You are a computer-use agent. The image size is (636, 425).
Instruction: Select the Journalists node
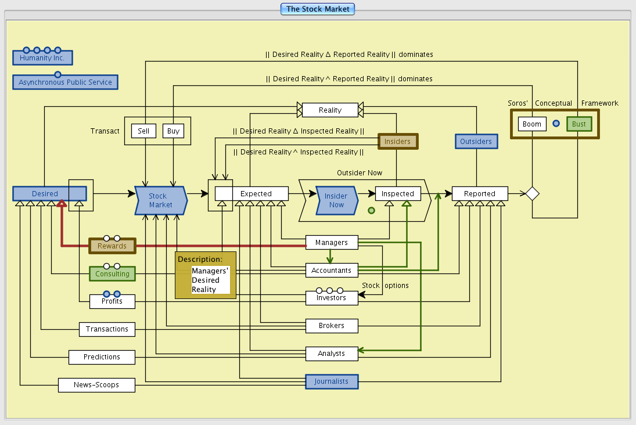pos(332,381)
